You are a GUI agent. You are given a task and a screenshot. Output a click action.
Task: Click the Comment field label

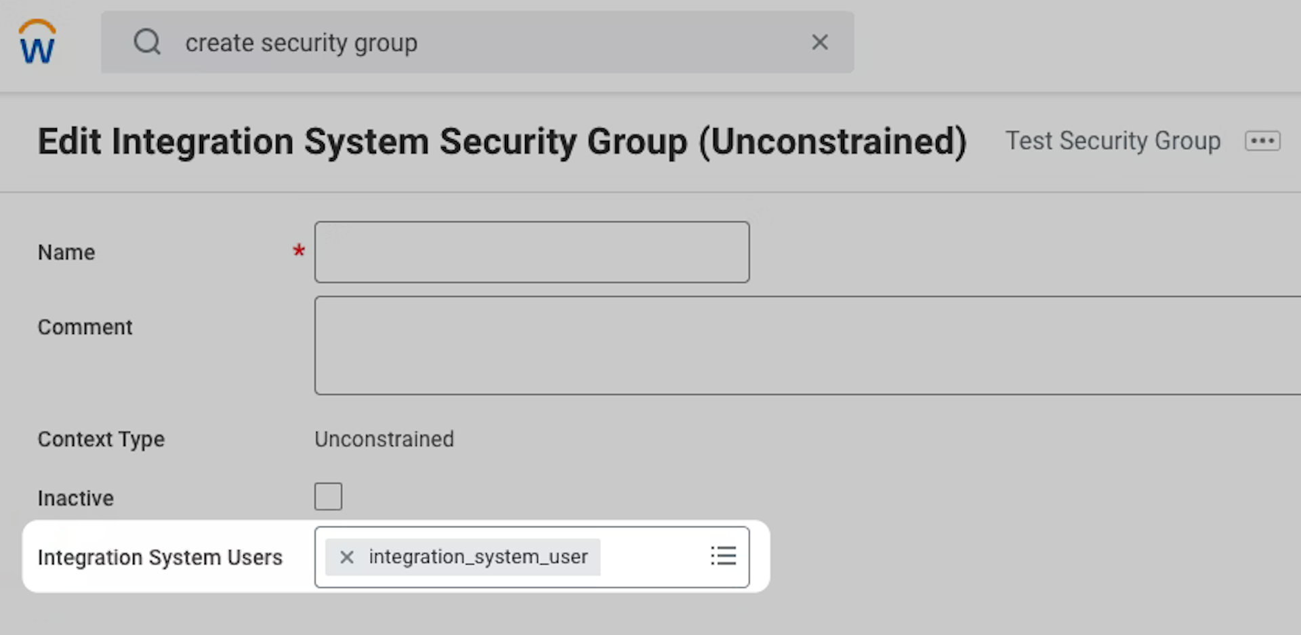click(x=85, y=327)
